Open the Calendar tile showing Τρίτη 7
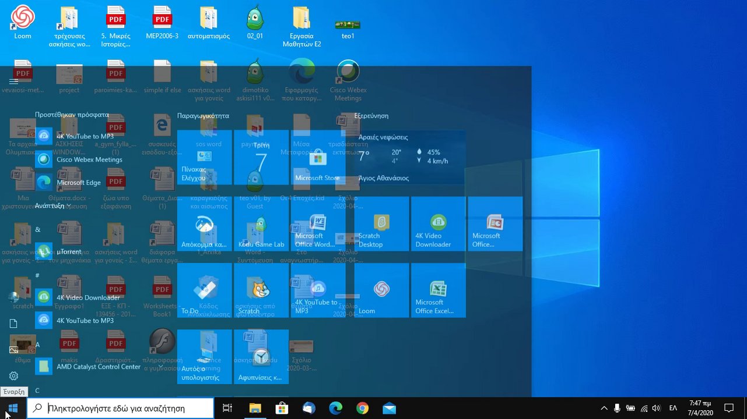The height and width of the screenshot is (419, 747). click(261, 157)
